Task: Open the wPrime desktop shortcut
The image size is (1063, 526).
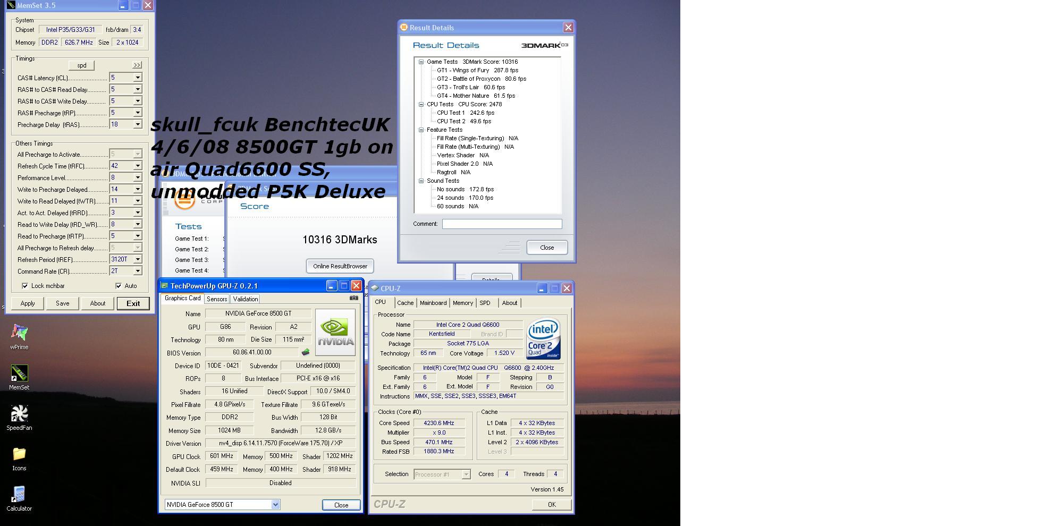Action: 19,337
